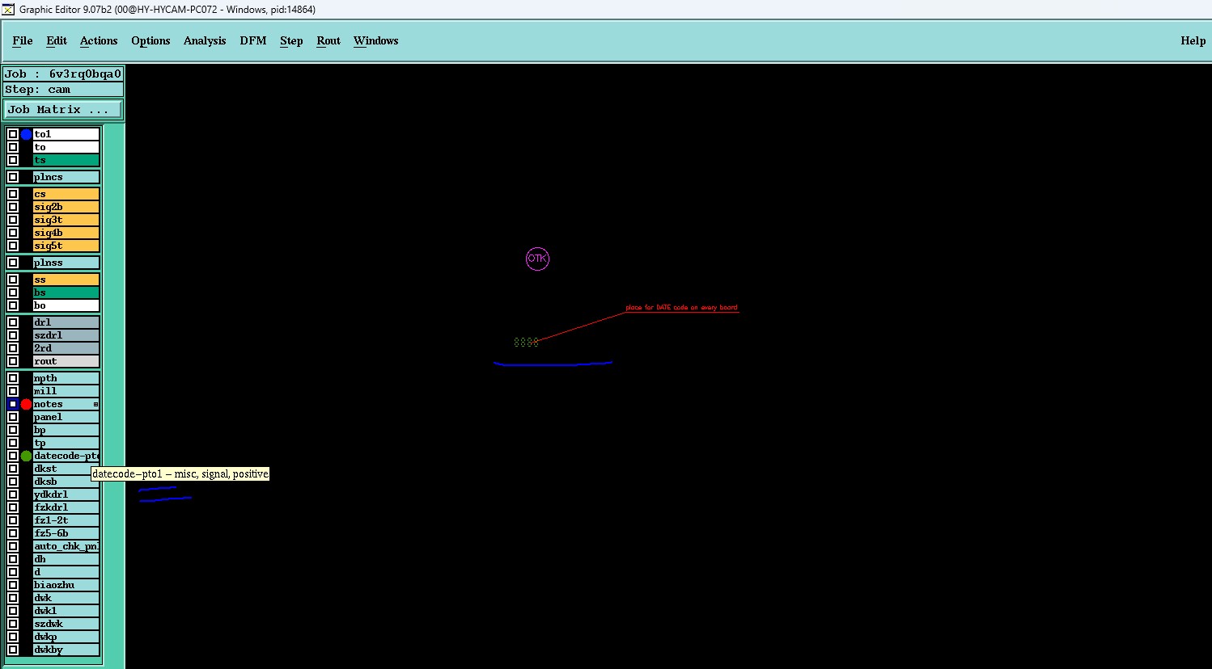The width and height of the screenshot is (1212, 669).
Task: Select the tp layer name
Action: tap(66, 443)
